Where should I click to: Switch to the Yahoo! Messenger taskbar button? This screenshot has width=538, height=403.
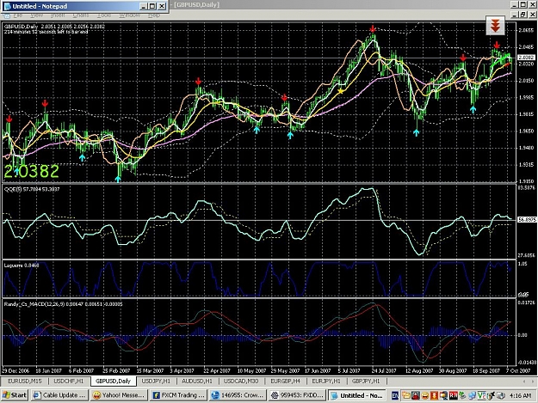(x=119, y=395)
